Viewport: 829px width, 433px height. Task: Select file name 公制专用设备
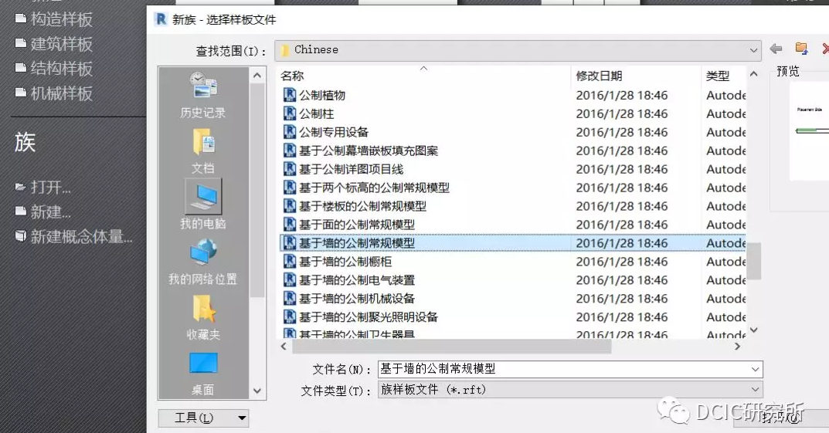[334, 132]
